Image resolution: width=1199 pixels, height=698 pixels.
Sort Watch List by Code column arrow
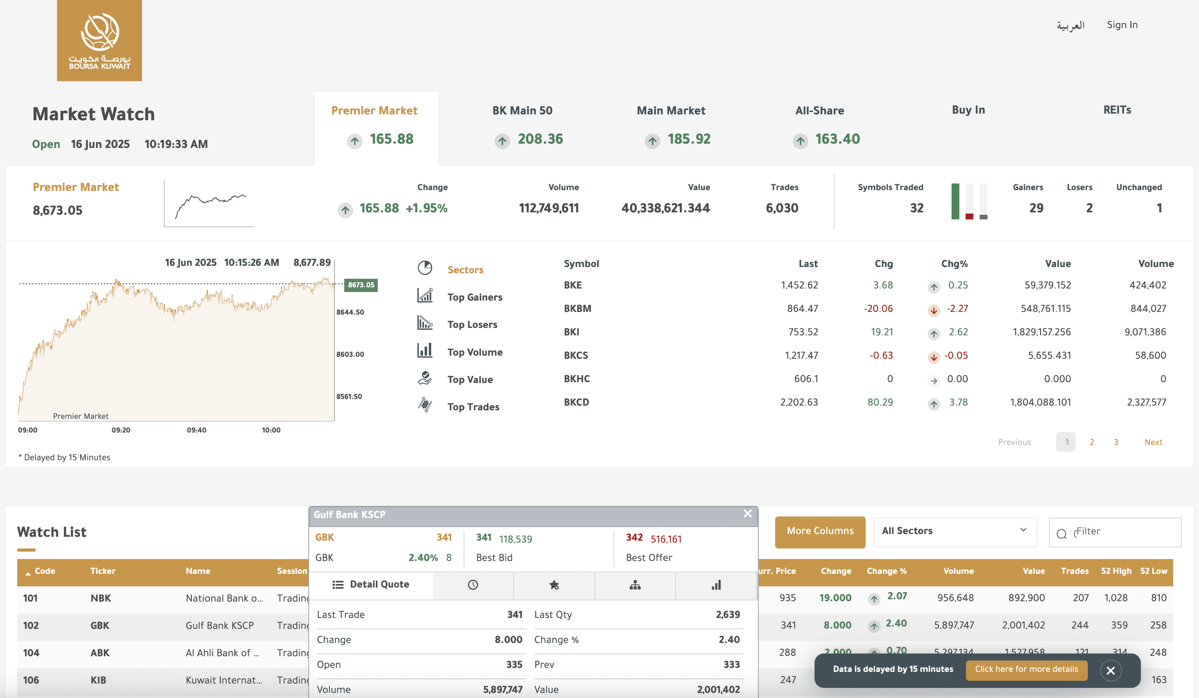28,574
